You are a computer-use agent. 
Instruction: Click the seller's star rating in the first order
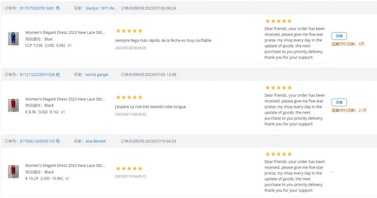[279, 21]
